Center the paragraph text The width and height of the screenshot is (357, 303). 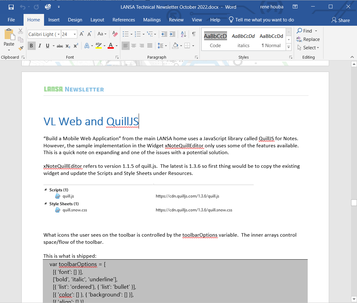click(134, 46)
